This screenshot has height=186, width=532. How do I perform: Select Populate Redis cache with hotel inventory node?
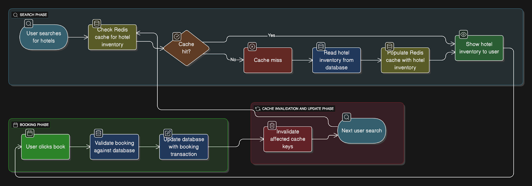tap(405, 60)
